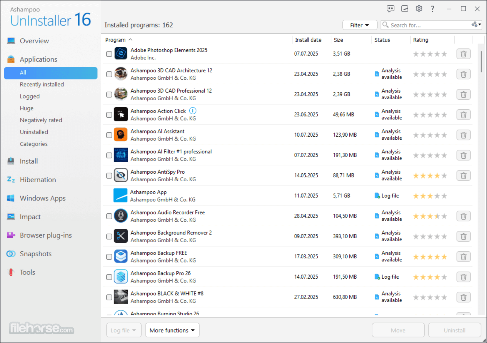This screenshot has height=343, width=487.
Task: Click trash icon for Ashampoo 3D CAD Professional 12
Action: pos(463,94)
